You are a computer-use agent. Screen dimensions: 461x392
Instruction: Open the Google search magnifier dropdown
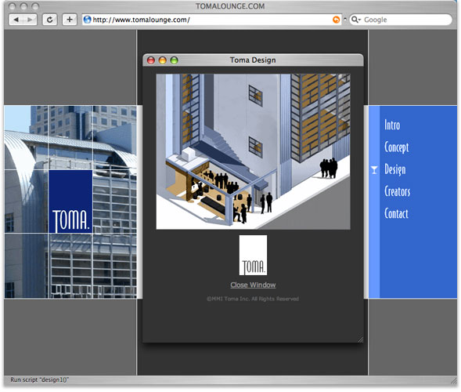[x=356, y=20]
